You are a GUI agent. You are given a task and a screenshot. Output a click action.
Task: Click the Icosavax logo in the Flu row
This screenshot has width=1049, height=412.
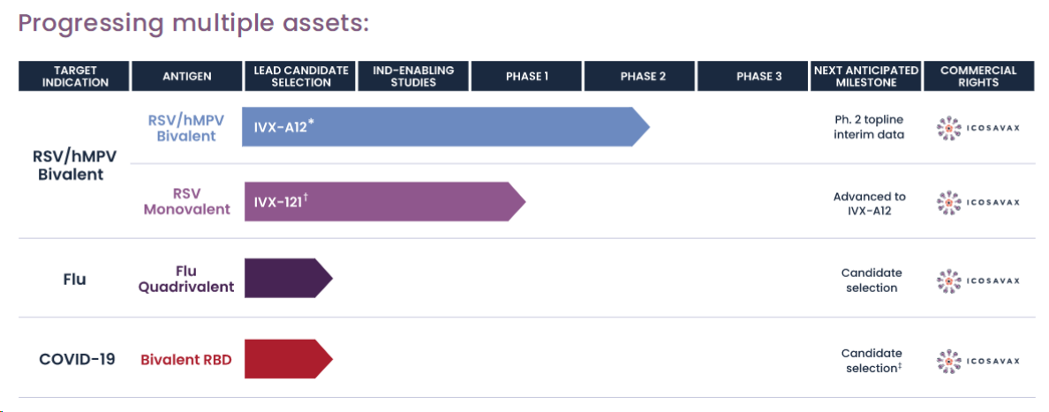977,281
